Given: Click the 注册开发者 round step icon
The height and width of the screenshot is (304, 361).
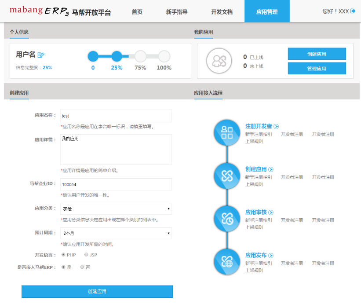Looking at the screenshot, I should (x=227, y=132).
